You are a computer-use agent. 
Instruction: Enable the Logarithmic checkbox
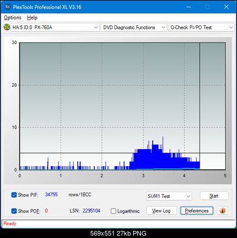(x=113, y=211)
